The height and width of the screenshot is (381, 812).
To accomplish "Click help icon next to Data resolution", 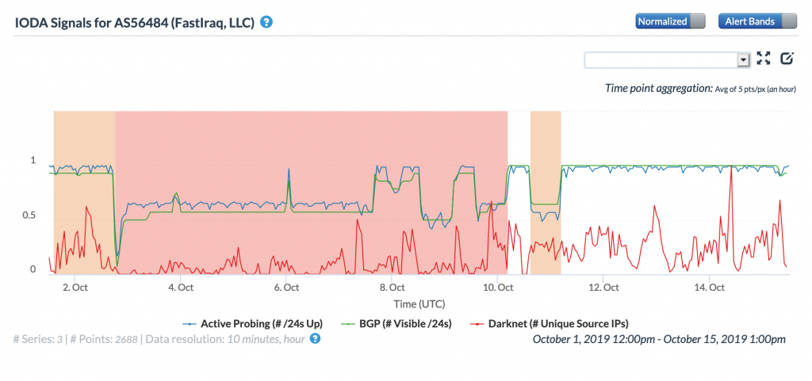I will tap(315, 339).
